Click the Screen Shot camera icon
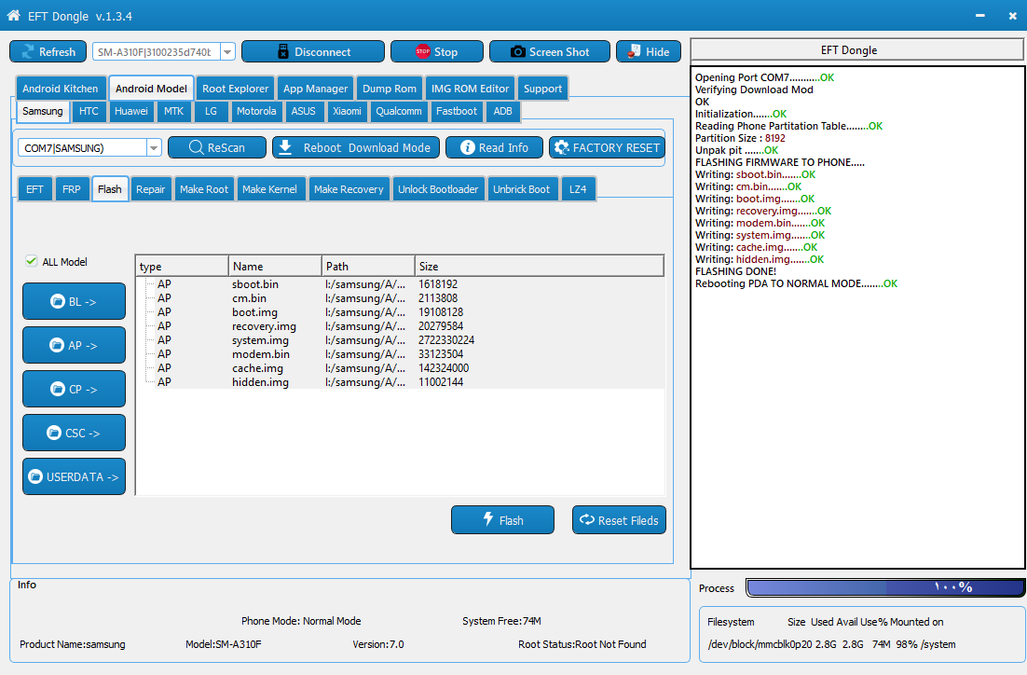 tap(517, 52)
